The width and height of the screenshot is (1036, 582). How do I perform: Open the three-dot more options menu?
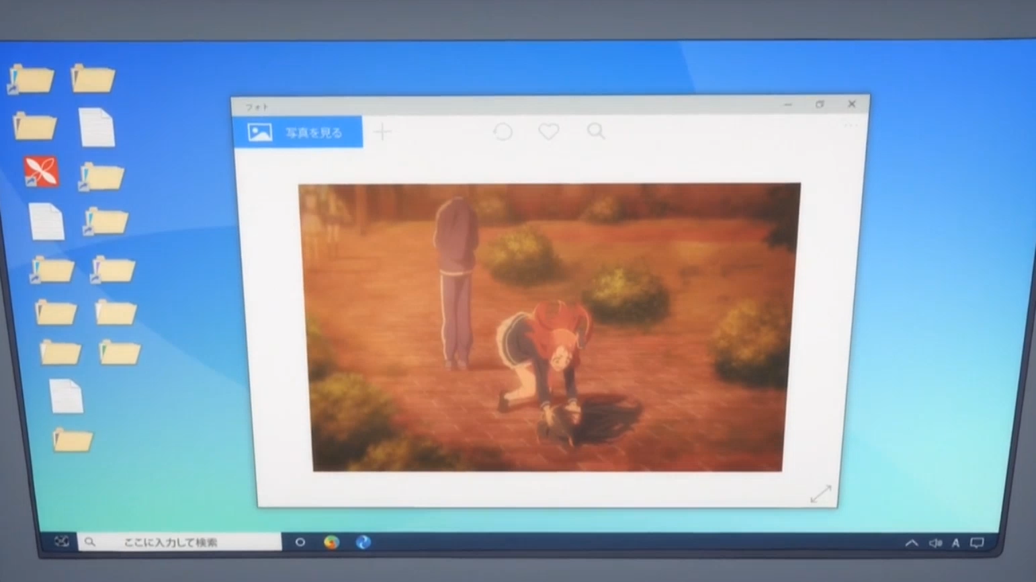(x=850, y=126)
